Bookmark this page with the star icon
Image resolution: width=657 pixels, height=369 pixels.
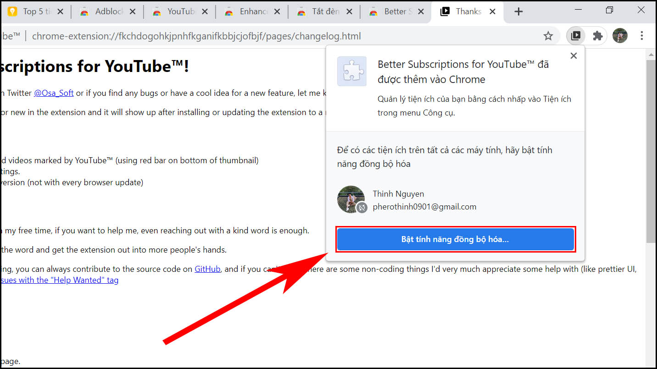click(x=548, y=36)
